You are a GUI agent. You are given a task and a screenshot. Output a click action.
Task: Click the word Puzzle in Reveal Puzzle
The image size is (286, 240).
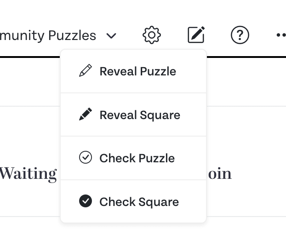pos(158,71)
